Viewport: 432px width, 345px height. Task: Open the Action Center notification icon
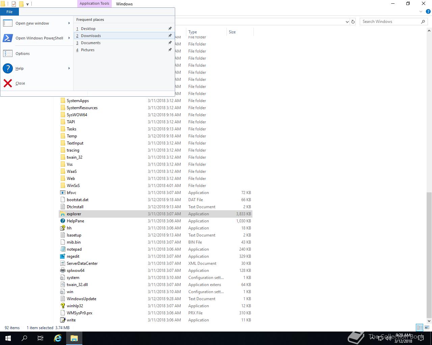(x=421, y=338)
